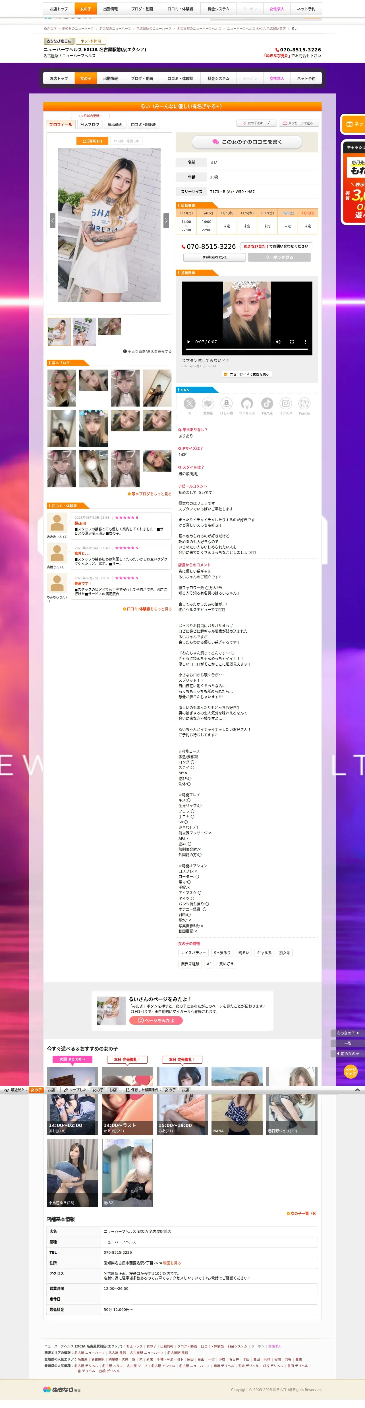Play the posted video
This screenshot has height=1408, width=365.
click(x=189, y=341)
